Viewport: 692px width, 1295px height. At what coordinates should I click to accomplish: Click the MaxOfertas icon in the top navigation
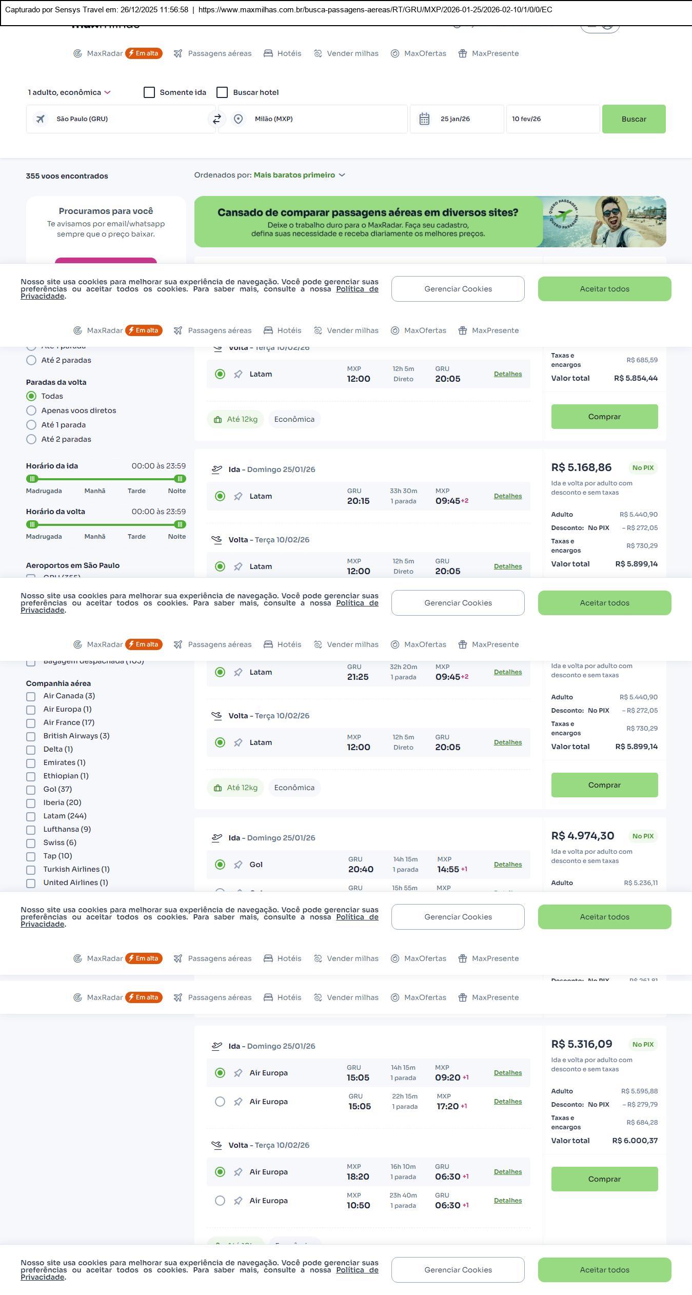point(395,53)
